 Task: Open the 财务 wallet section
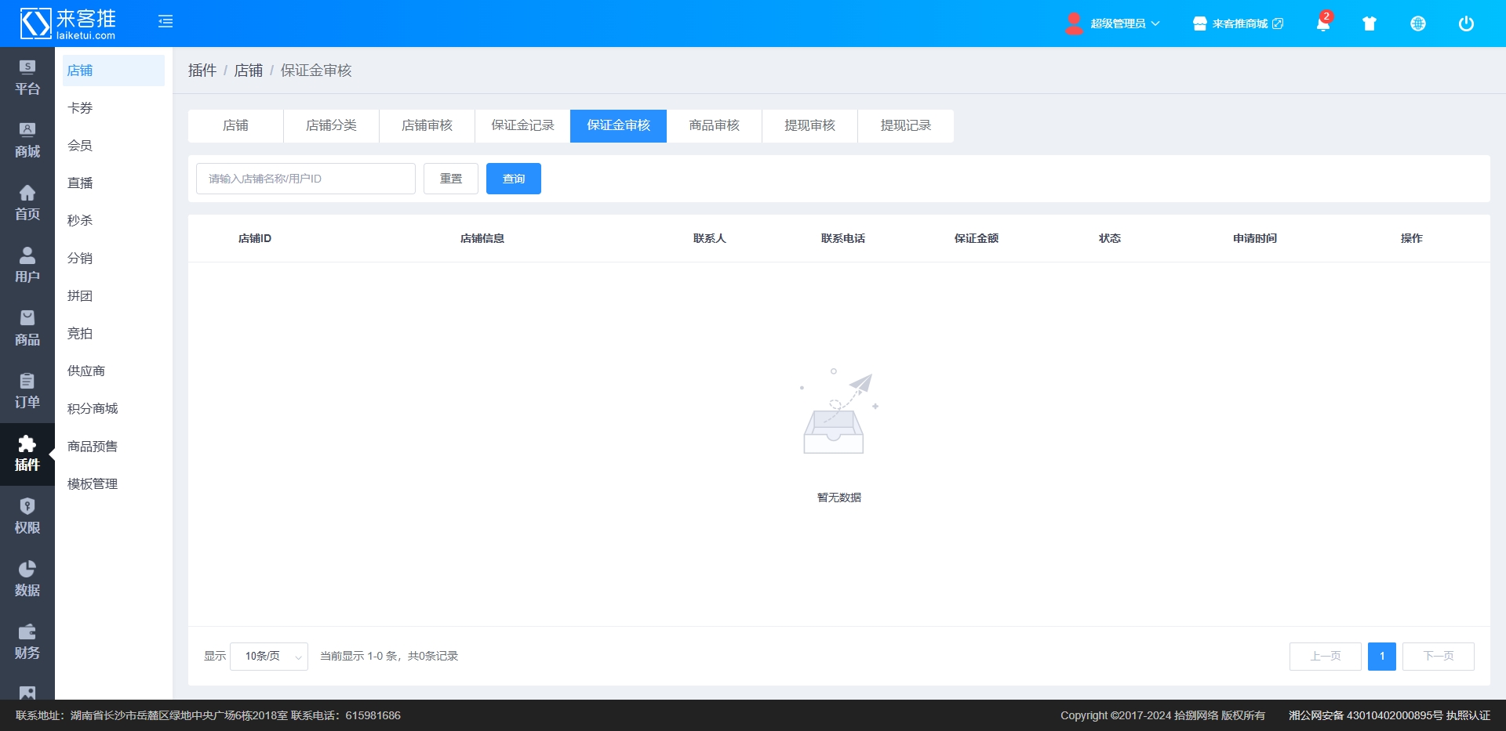tap(27, 642)
